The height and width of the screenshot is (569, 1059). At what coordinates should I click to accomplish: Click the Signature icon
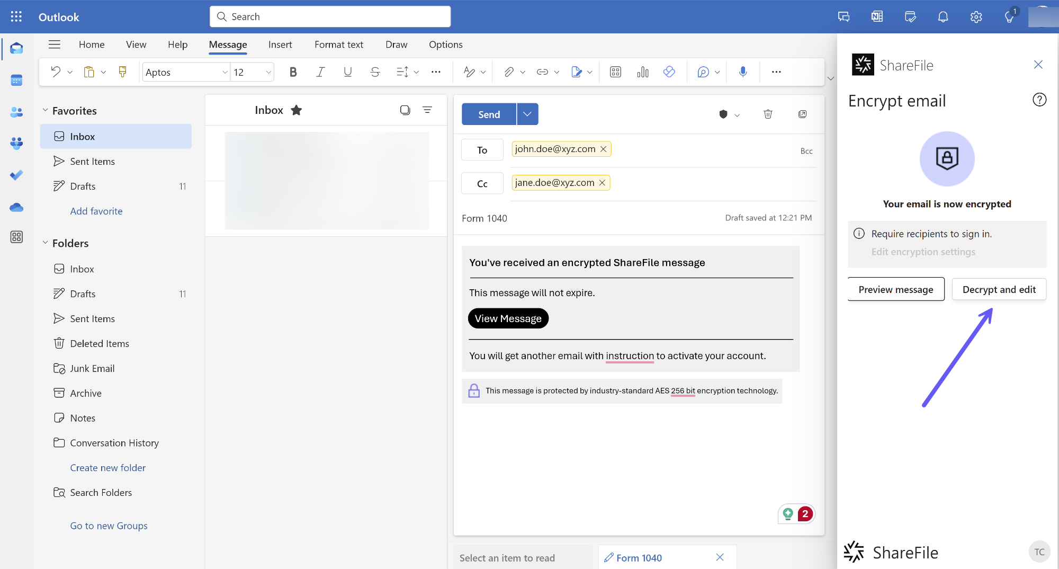(x=577, y=72)
